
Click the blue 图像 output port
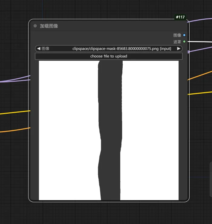point(184,35)
